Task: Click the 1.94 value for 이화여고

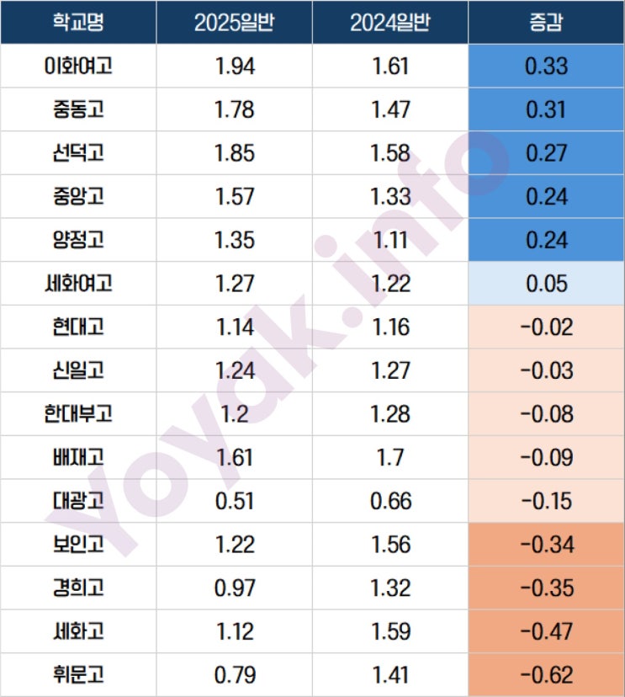Action: 234,67
